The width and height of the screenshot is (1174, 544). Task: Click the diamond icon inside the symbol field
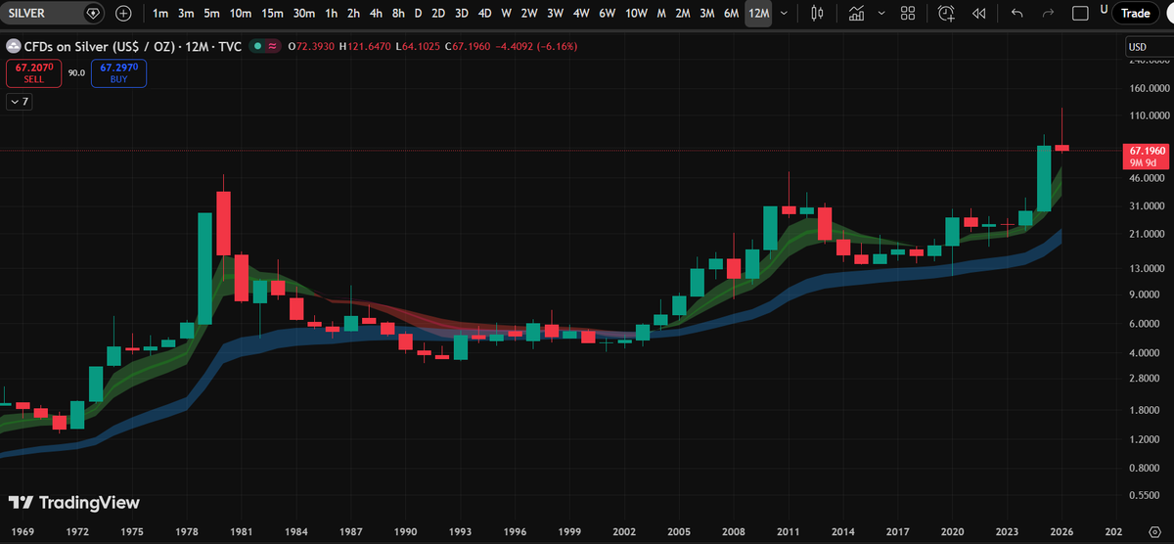pos(93,14)
